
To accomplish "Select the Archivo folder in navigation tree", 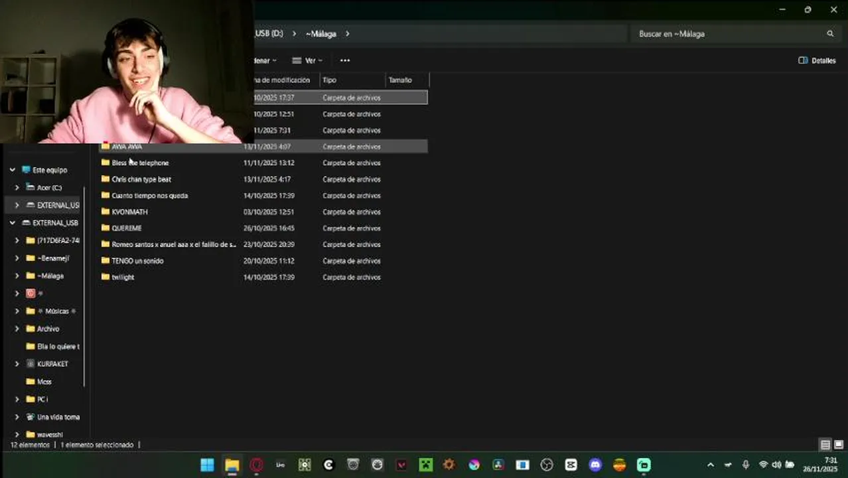I will point(48,329).
